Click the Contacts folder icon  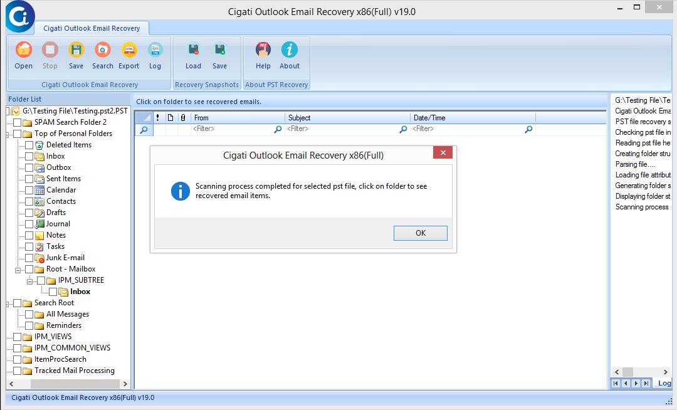(x=39, y=201)
